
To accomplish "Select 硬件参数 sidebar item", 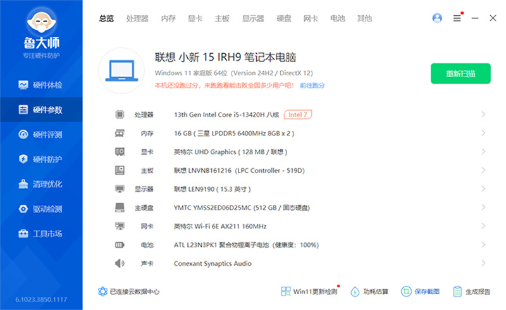I will [41, 110].
